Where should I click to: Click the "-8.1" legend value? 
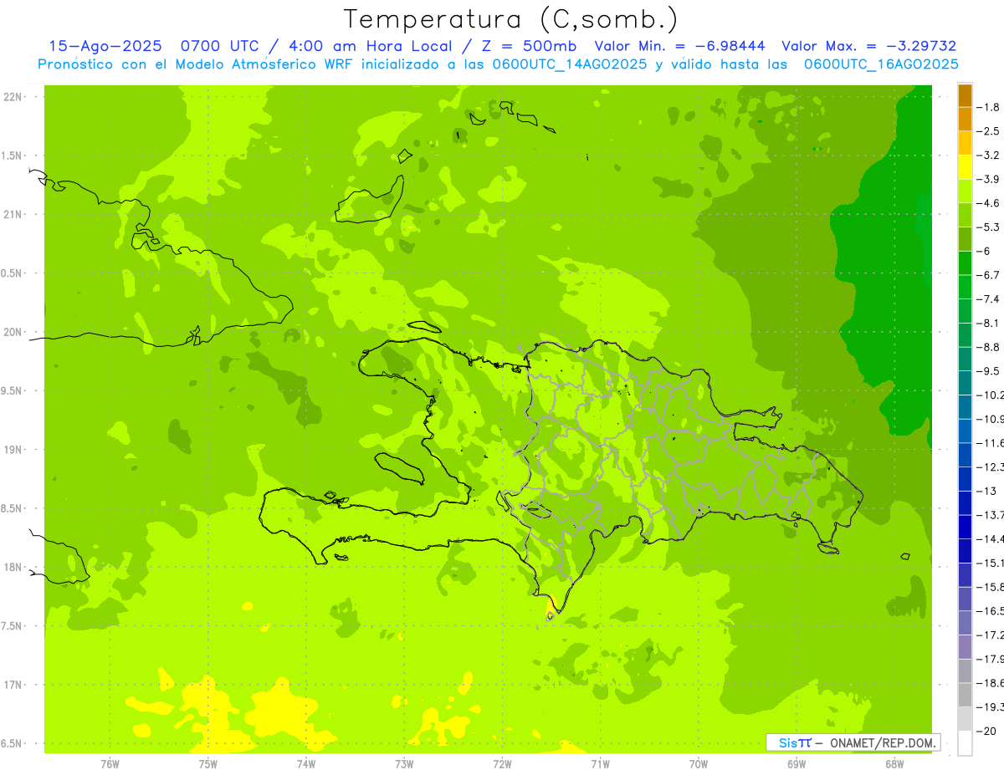coord(989,323)
